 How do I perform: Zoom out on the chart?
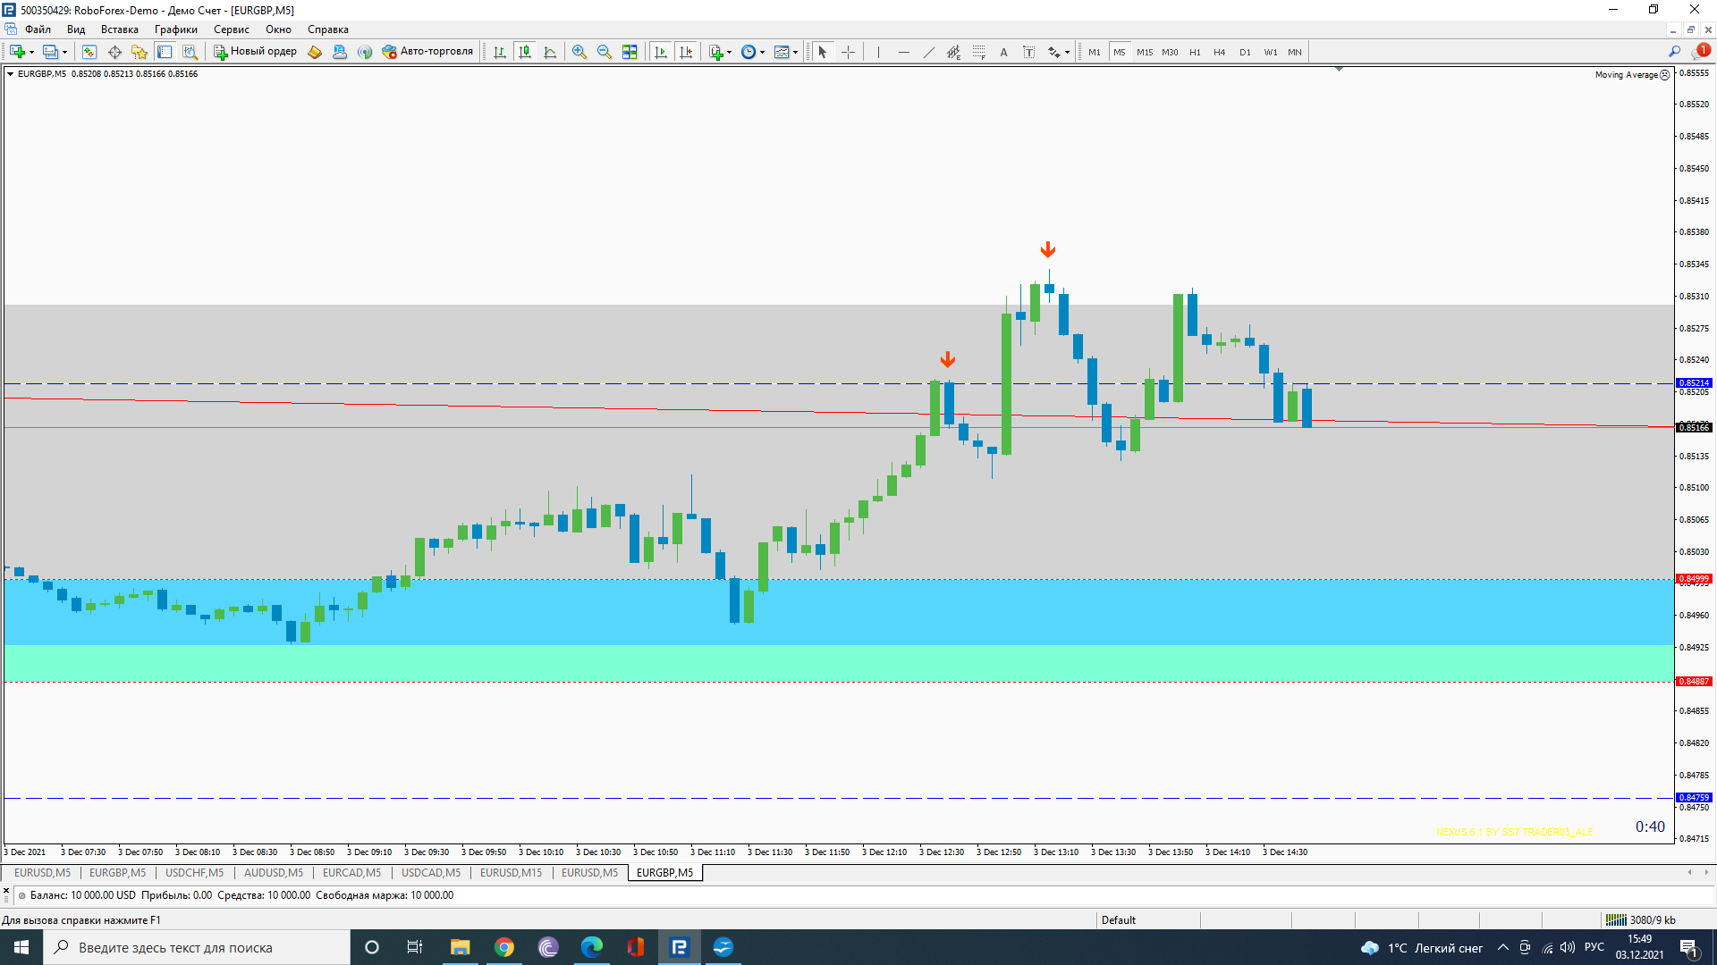click(605, 52)
